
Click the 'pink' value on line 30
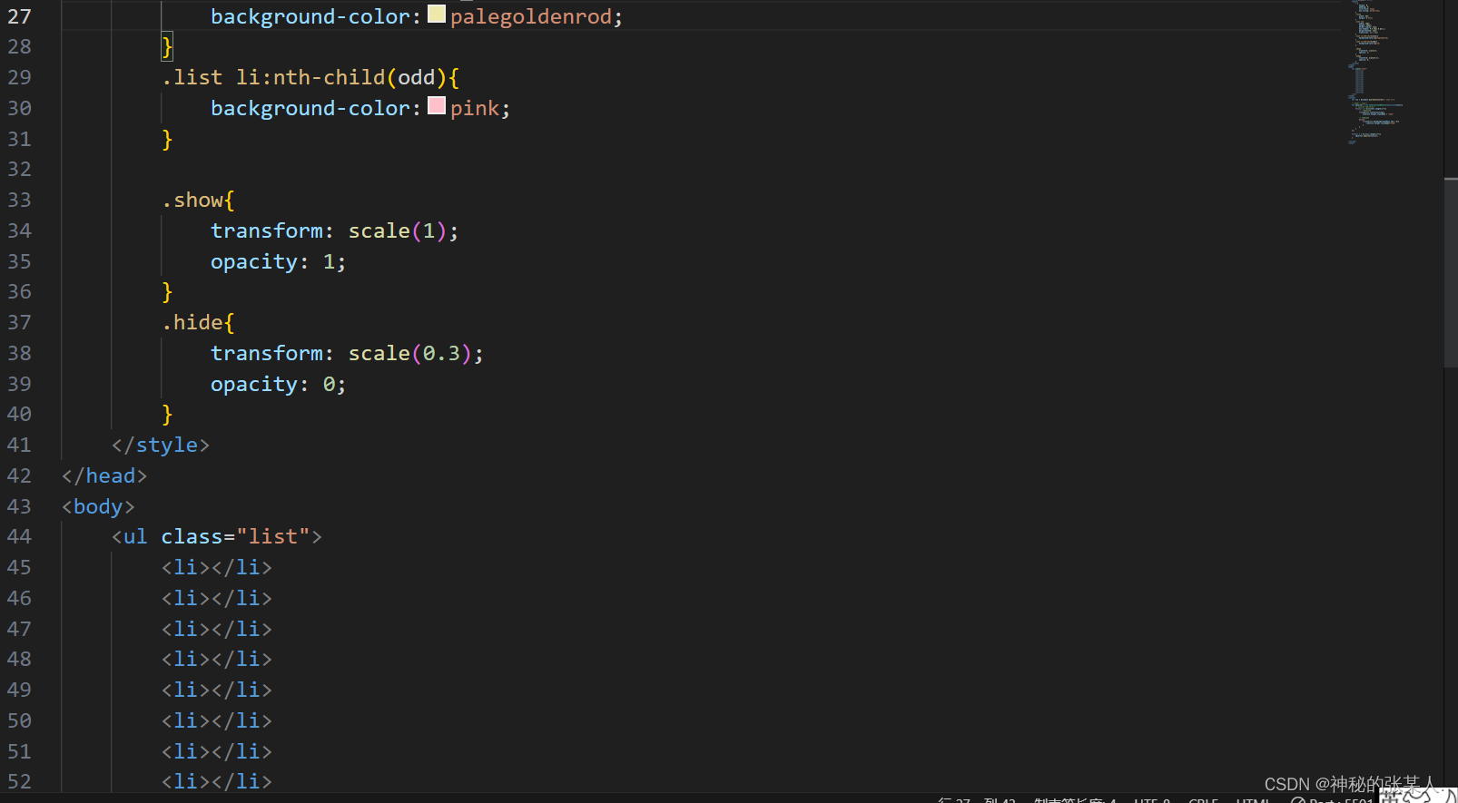[475, 108]
